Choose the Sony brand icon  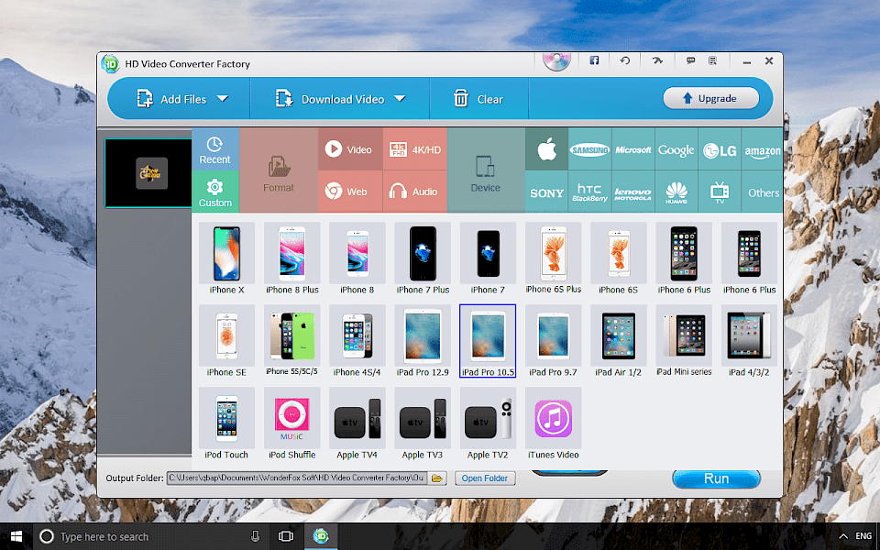(546, 192)
